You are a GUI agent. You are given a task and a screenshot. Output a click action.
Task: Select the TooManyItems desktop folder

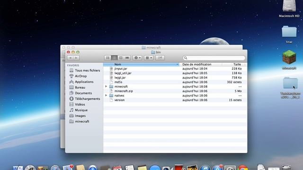(290, 88)
